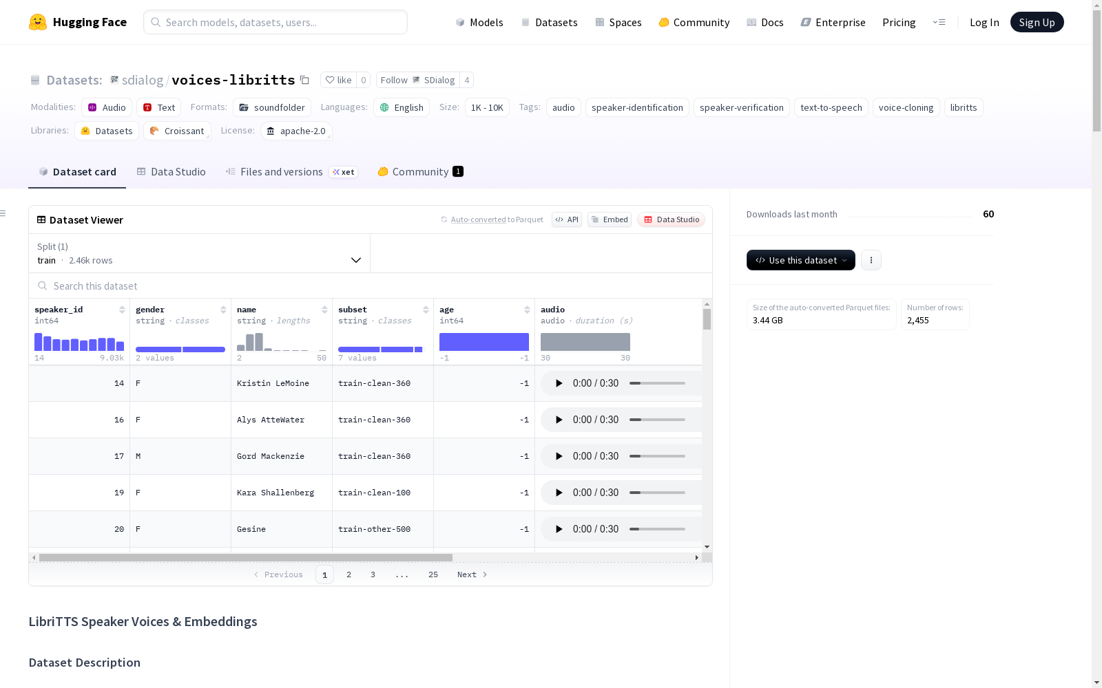Click the table horizontal scrollbar thumb
1102x688 pixels.
246,557
